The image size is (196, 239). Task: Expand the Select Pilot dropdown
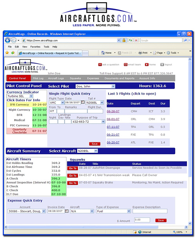pos(113,86)
